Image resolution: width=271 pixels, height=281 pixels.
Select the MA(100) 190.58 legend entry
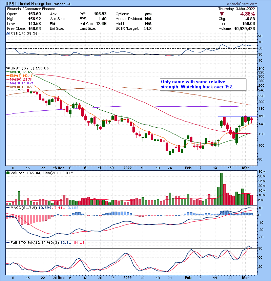click(x=20, y=87)
